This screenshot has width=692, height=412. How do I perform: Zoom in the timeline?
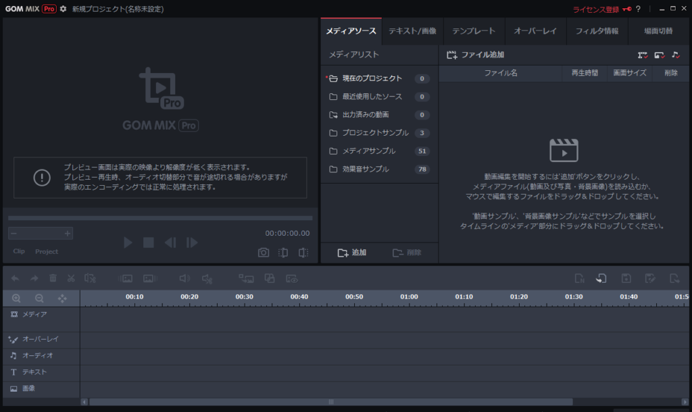16,298
